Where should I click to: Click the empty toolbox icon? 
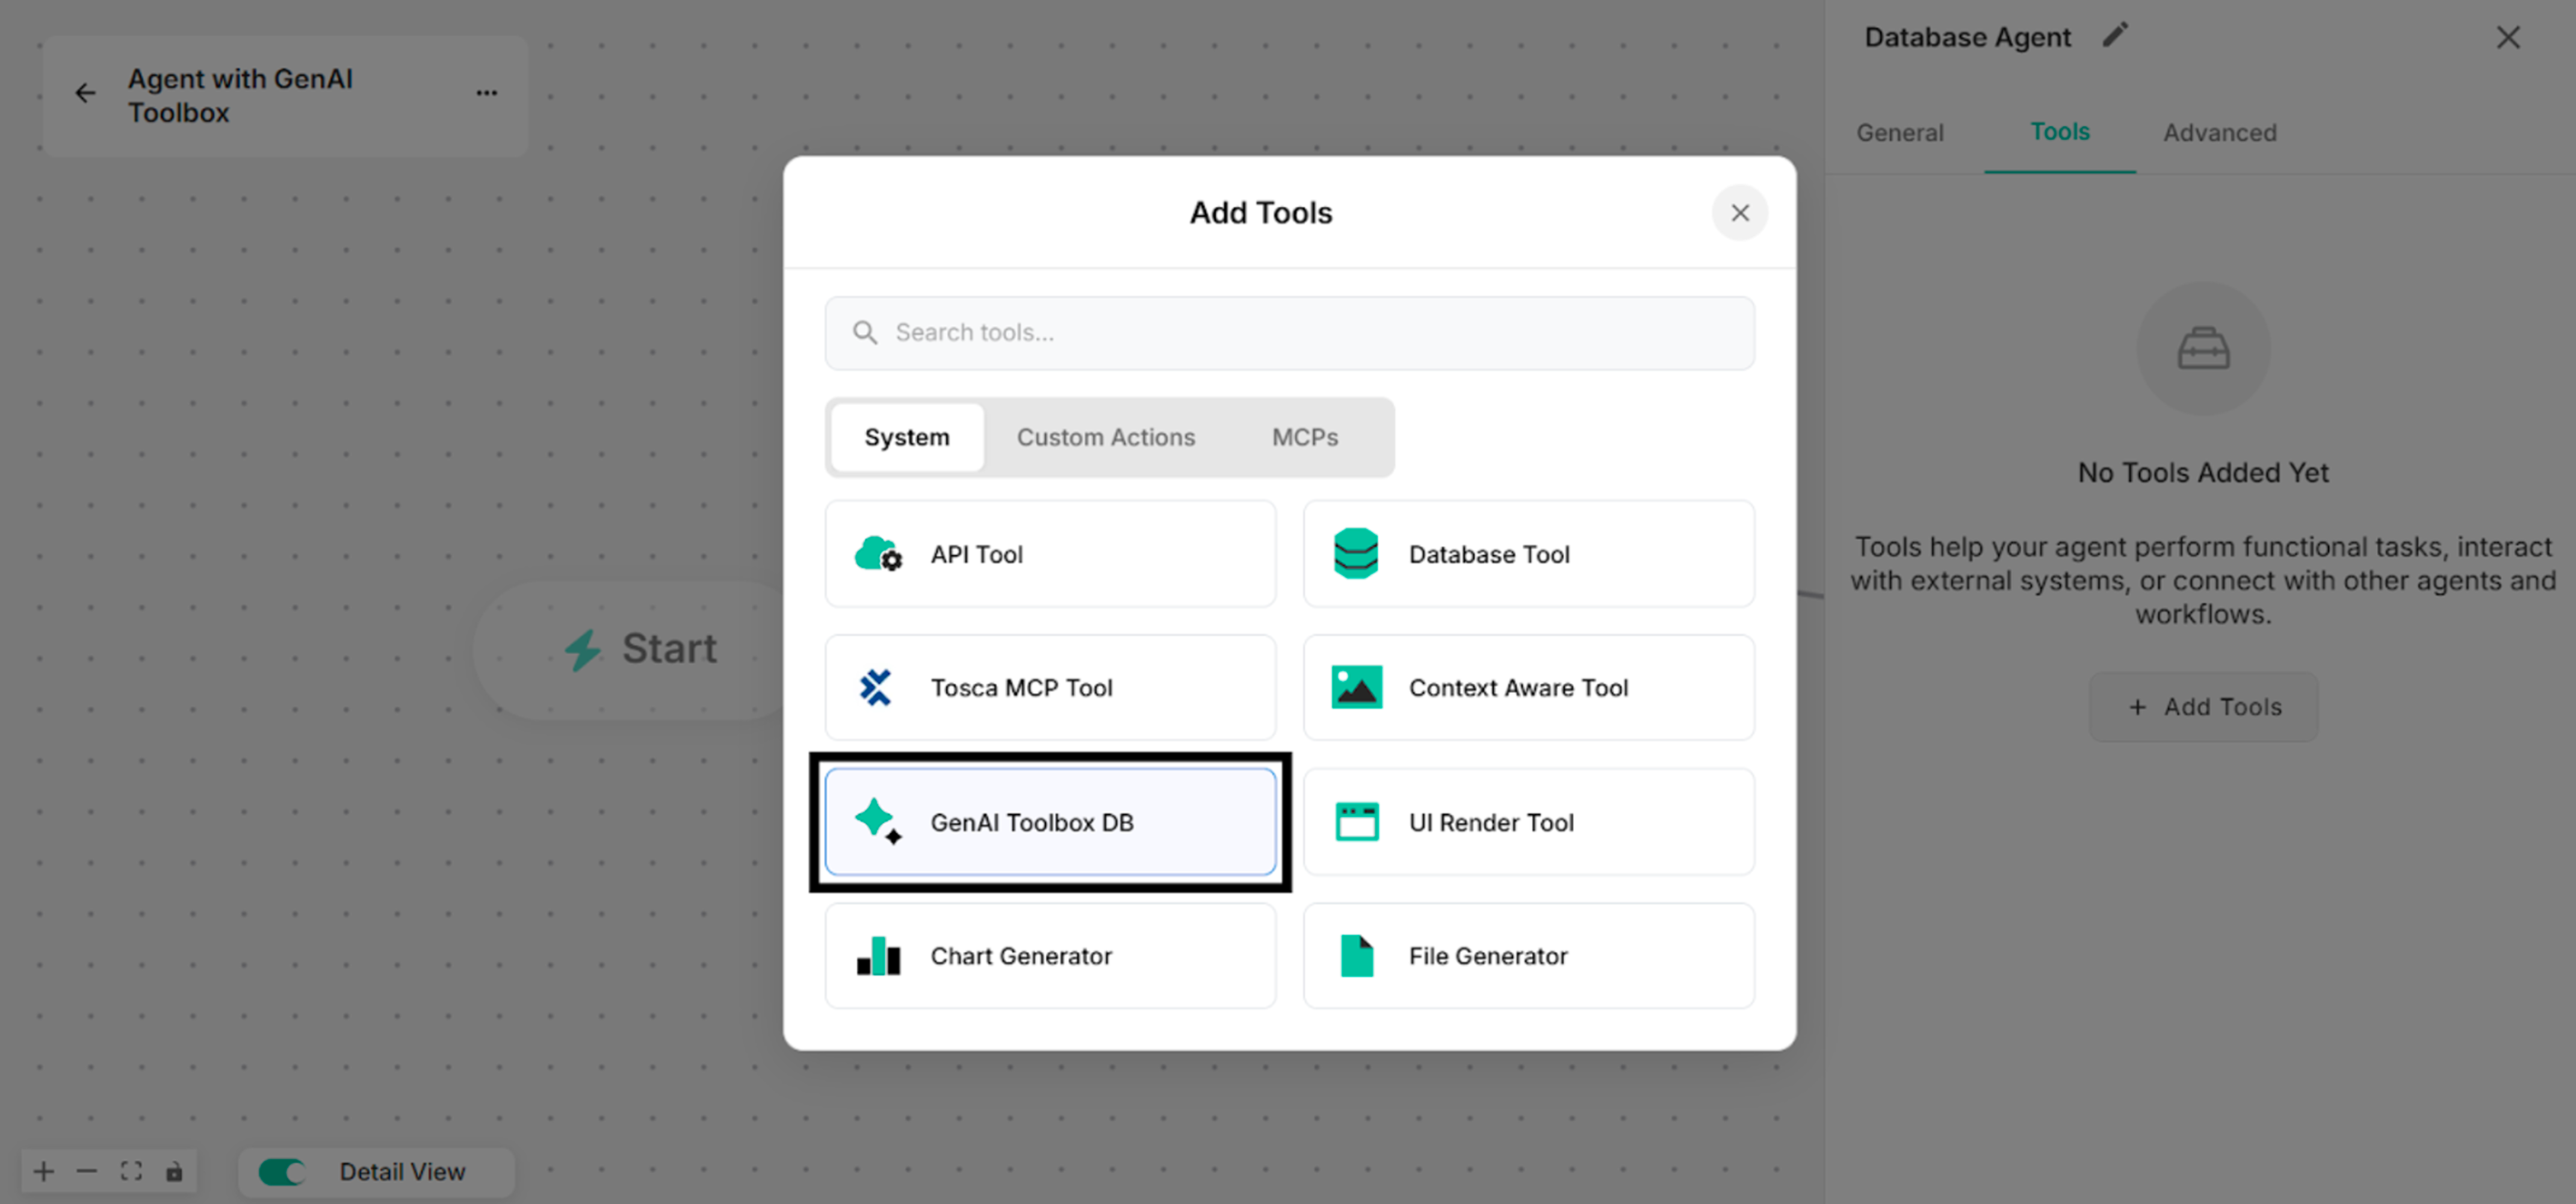pos(2203,349)
